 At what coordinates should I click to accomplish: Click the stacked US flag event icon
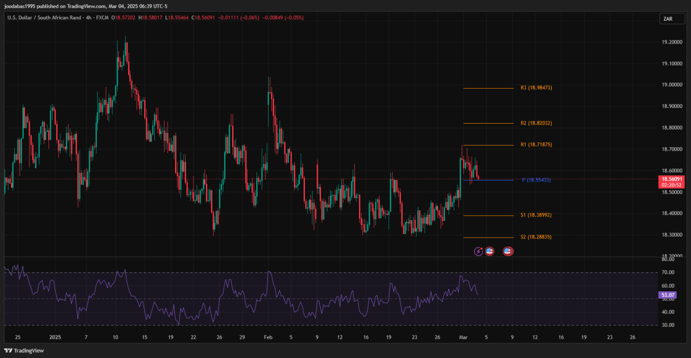pos(508,251)
